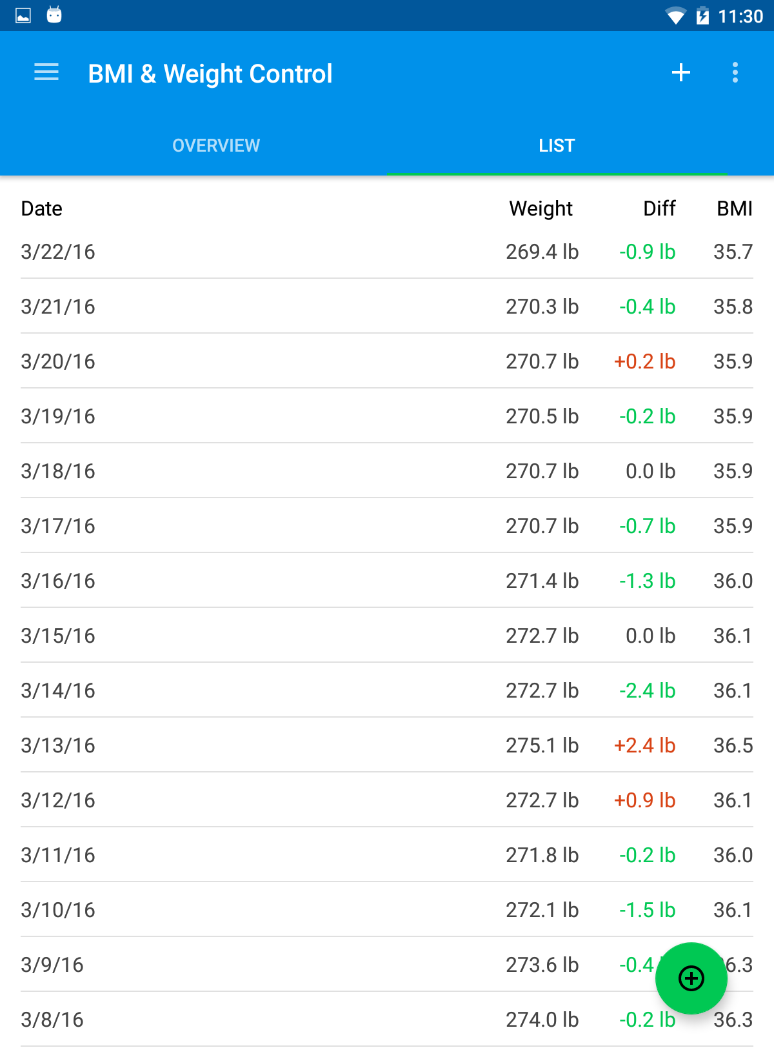Tap the Wi-Fi status icon
The height and width of the screenshot is (1059, 774).
(675, 15)
